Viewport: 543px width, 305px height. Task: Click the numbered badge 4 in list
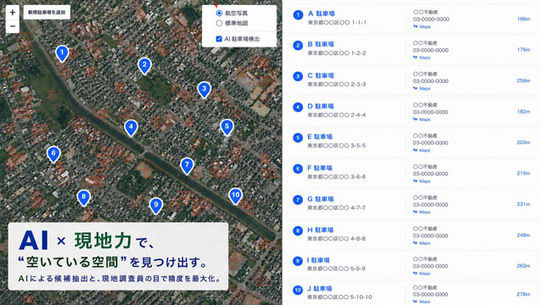[298, 108]
